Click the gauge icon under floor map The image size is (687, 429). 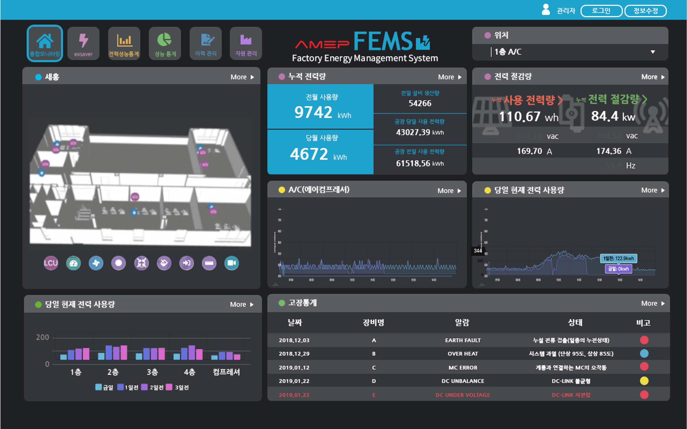[74, 263]
